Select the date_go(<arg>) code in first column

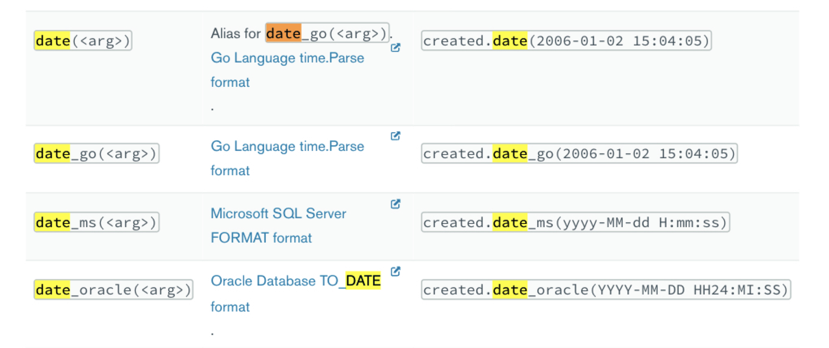[x=96, y=153]
